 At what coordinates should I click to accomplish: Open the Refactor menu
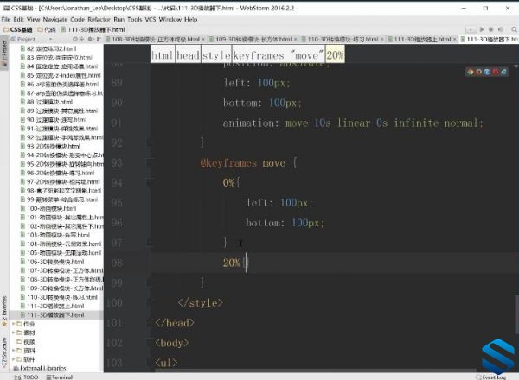(x=99, y=20)
